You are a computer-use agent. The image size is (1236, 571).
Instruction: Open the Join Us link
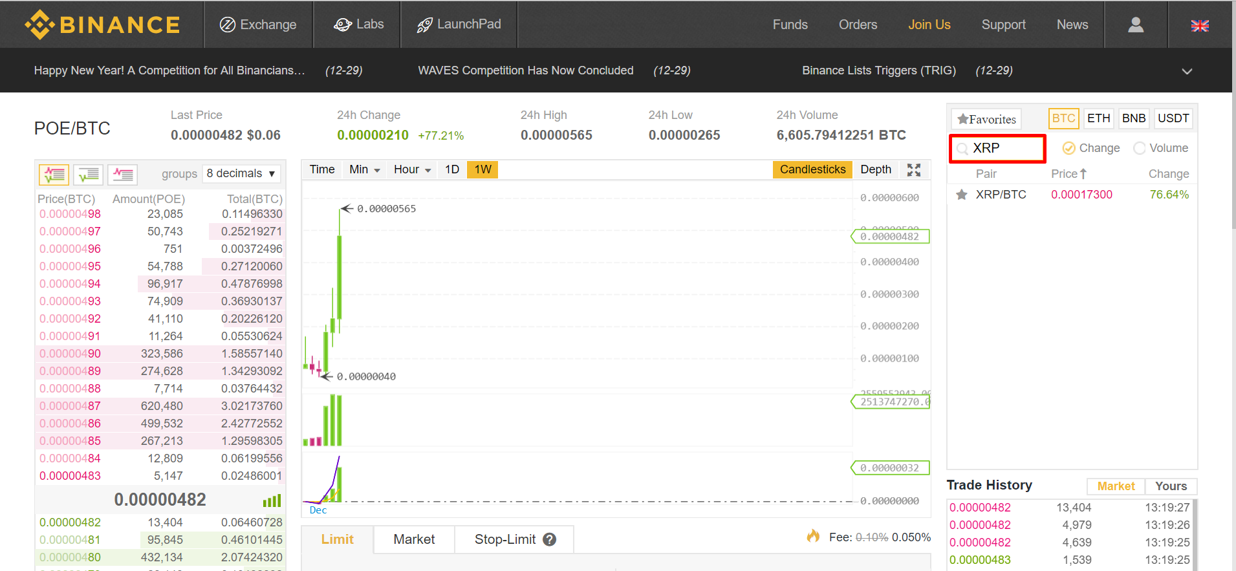click(x=929, y=25)
